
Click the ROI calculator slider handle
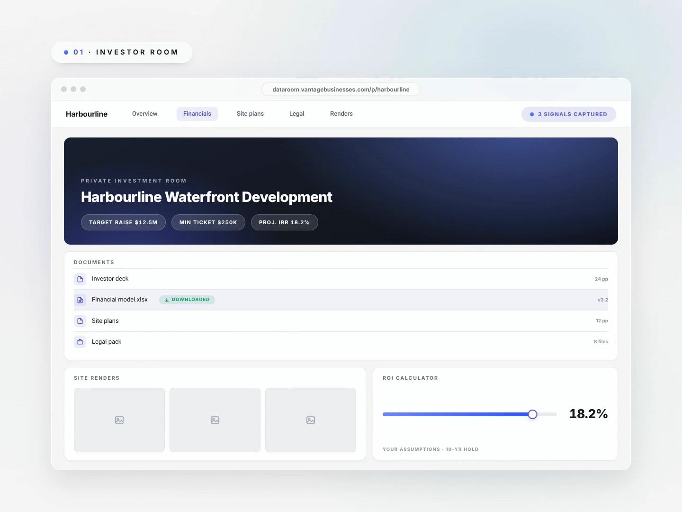[x=533, y=414]
